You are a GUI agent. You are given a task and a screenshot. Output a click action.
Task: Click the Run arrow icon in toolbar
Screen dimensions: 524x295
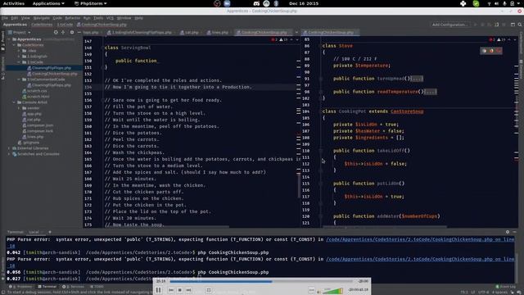tap(475, 25)
